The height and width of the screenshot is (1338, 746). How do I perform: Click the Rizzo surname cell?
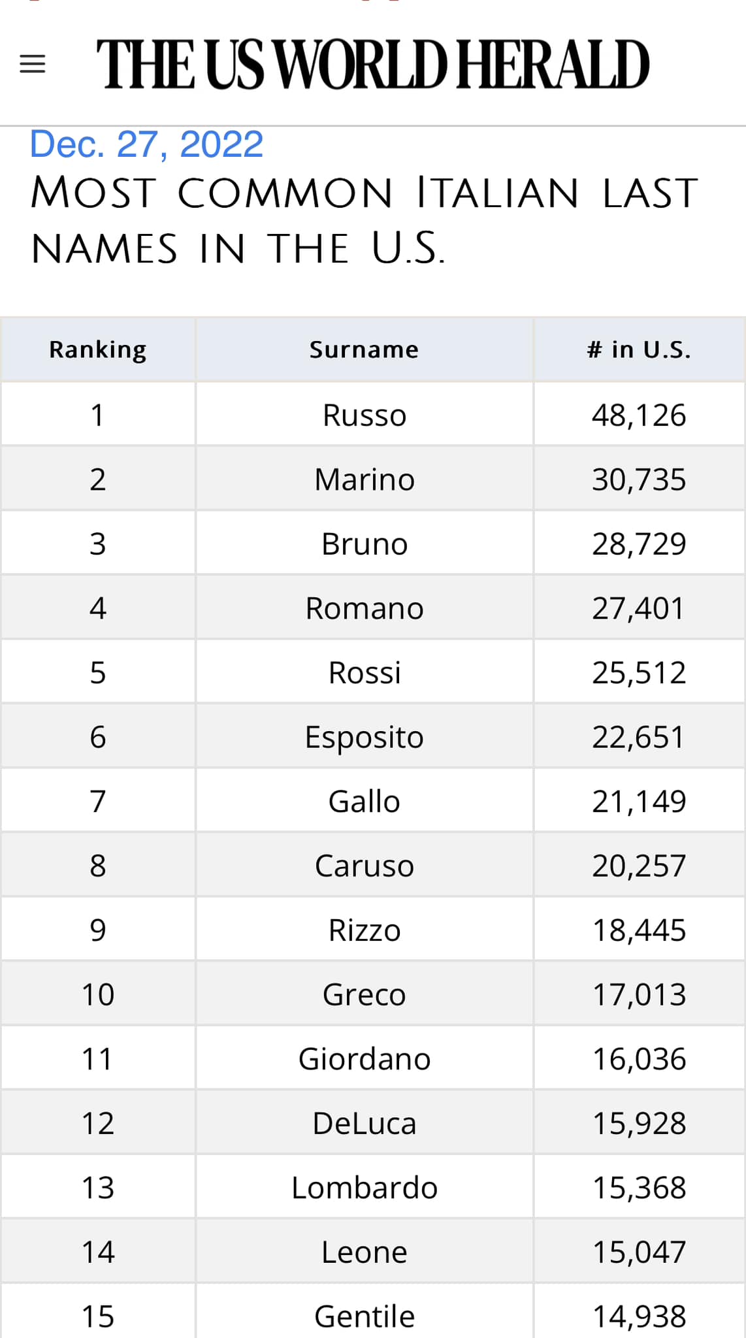[x=365, y=930]
